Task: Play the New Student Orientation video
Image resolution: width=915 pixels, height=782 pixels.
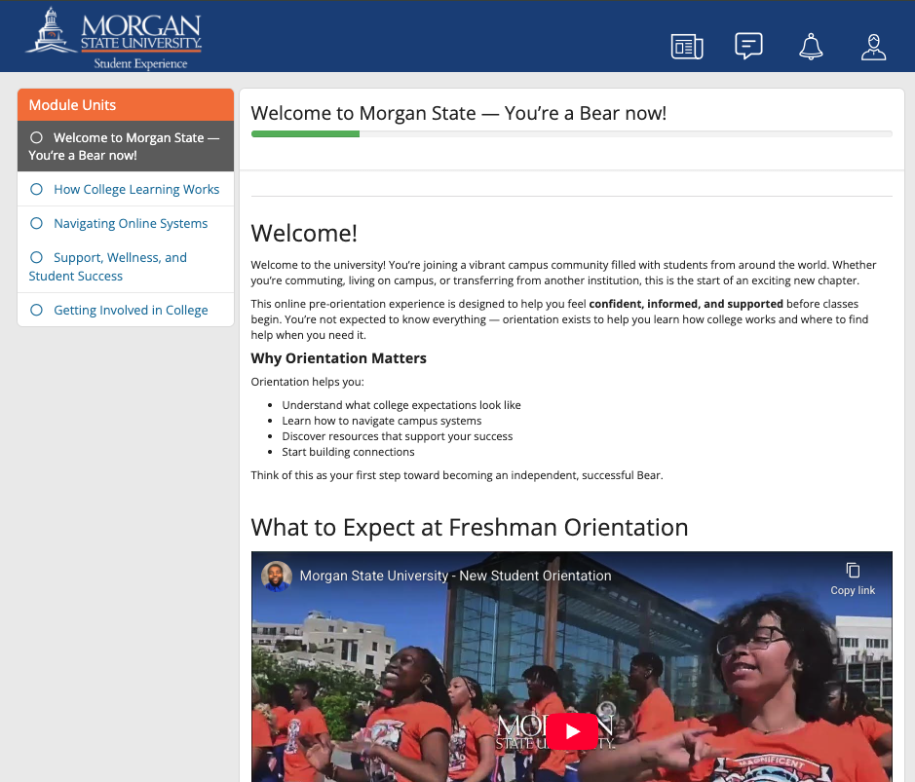Action: point(572,731)
